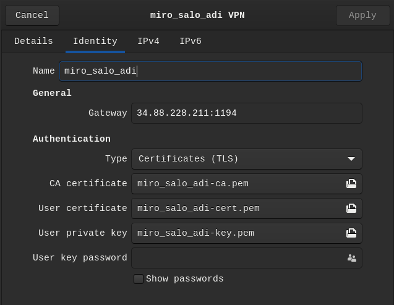
Task: Select the Identity tab
Action: coord(95,41)
